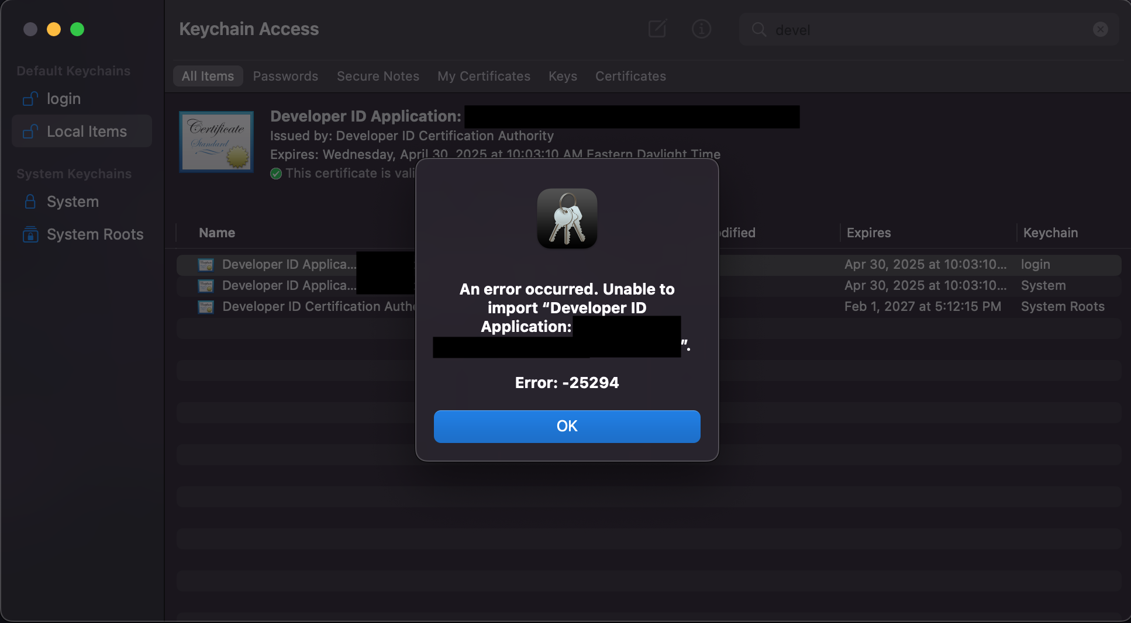
Task: Click the green valid-certificate checkmark icon
Action: pos(276,174)
